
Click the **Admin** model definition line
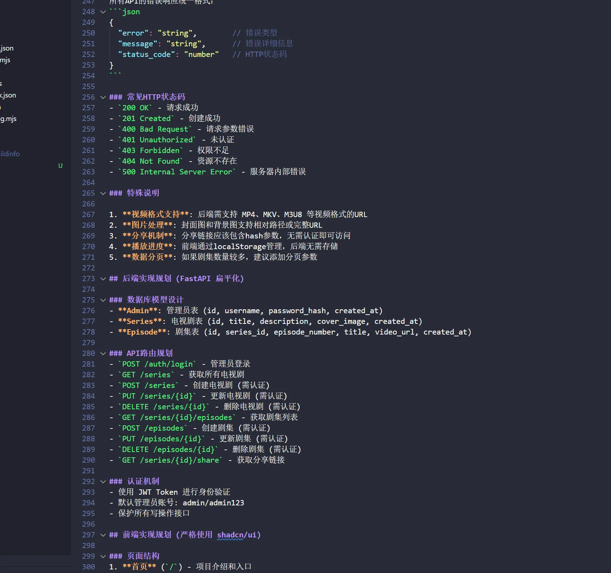click(246, 311)
